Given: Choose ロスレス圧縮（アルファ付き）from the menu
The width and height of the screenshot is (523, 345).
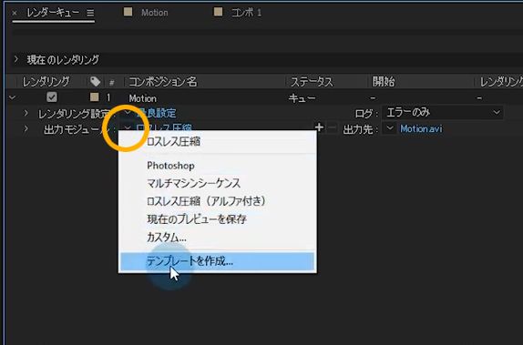Looking at the screenshot, I should coord(218,201).
